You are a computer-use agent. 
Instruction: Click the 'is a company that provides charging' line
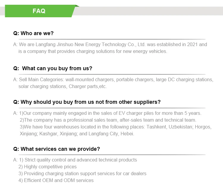(93, 51)
